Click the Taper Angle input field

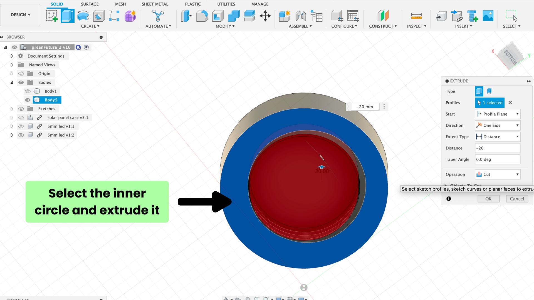click(x=498, y=159)
